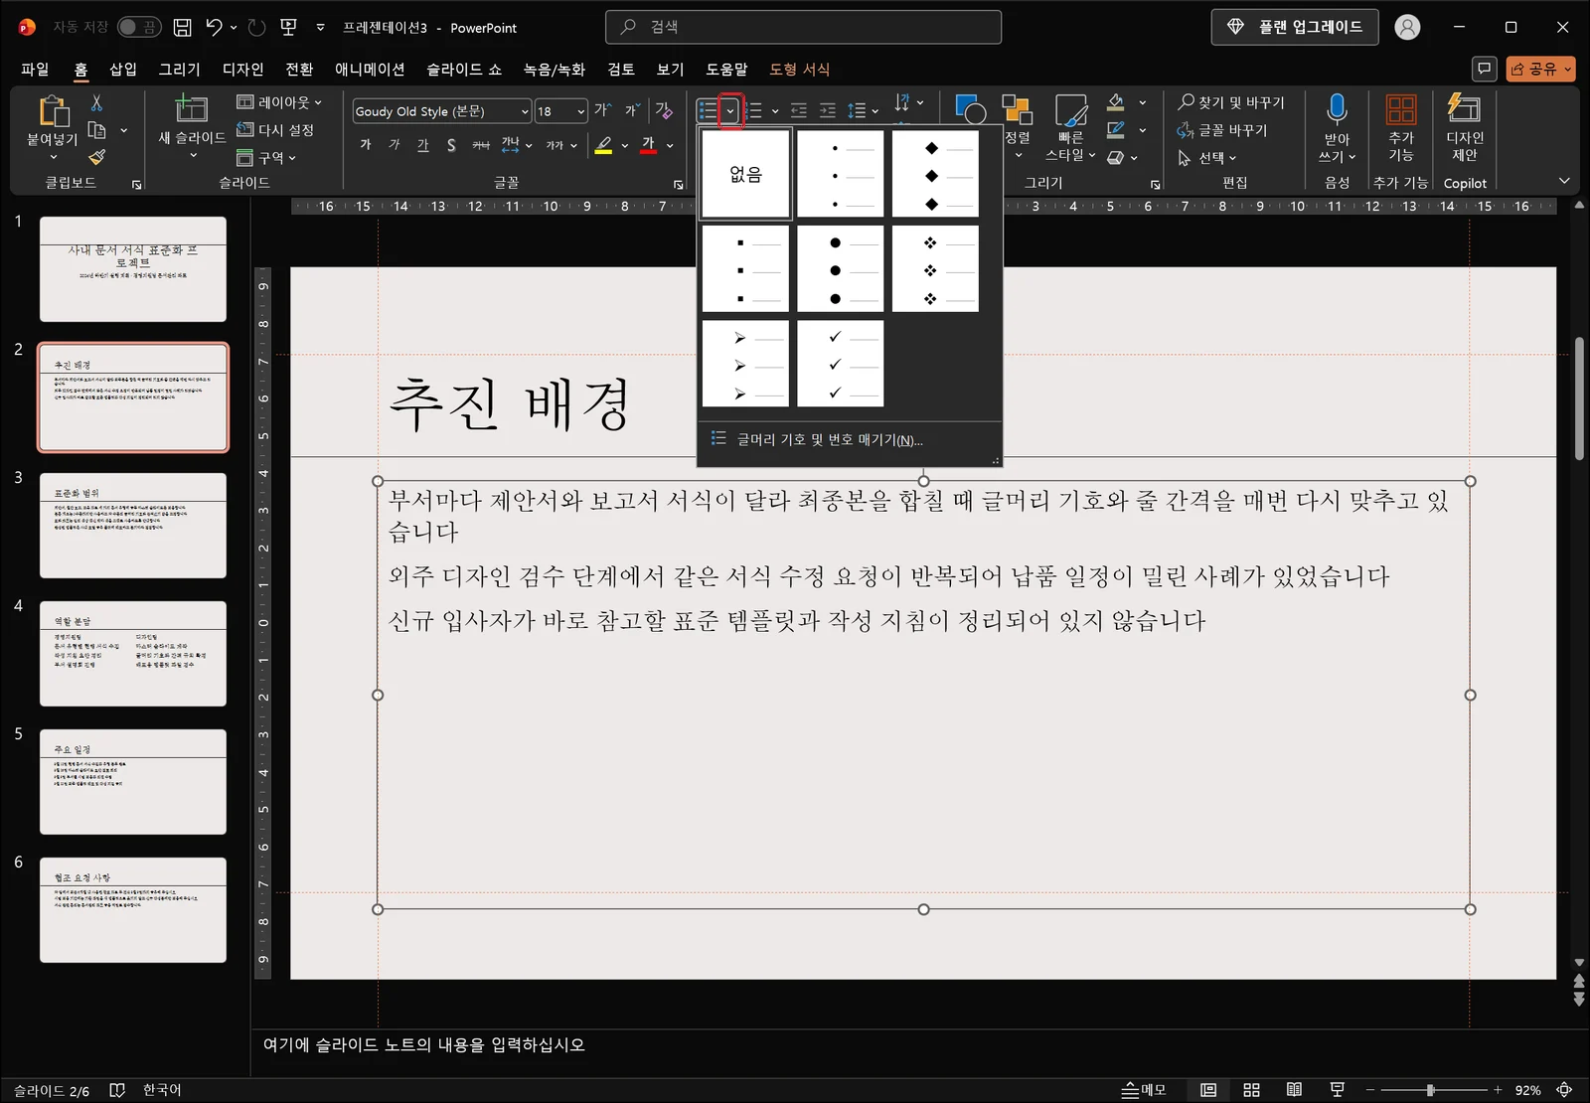Choose the 없음 (None) bullet option
This screenshot has height=1103, width=1590.
coord(745,174)
